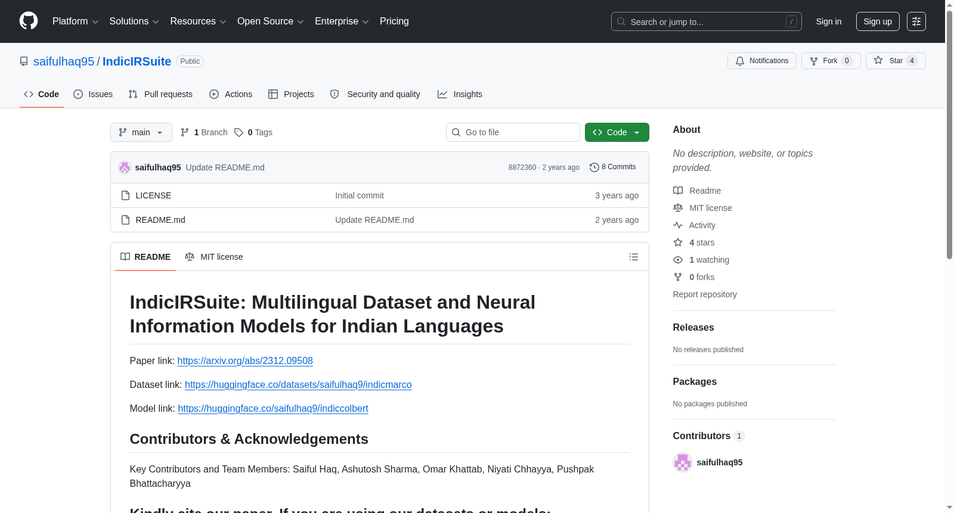954x513 pixels.
Task: Expand the Enterprise menu
Action: coord(342,21)
